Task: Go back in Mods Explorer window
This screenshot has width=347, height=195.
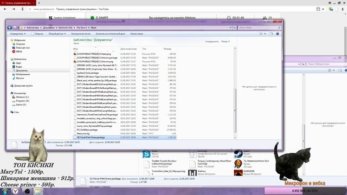Action: pyautogui.click(x=10, y=28)
